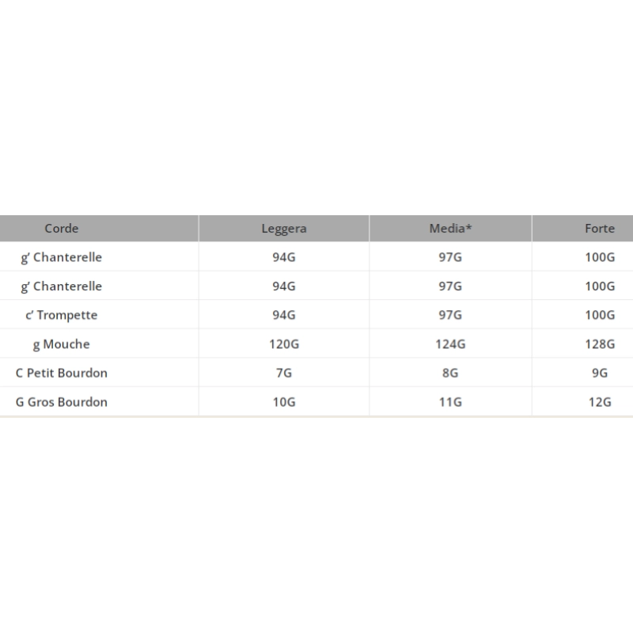Select the Forte column header
Screen dimensions: 633x633
point(599,229)
